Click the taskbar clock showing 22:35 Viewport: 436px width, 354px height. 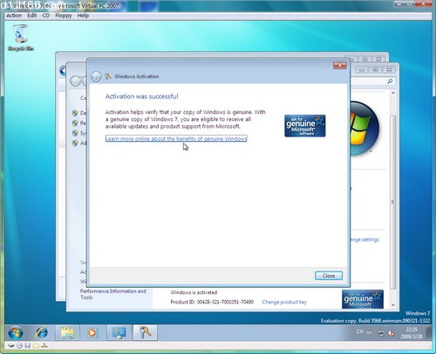click(412, 333)
